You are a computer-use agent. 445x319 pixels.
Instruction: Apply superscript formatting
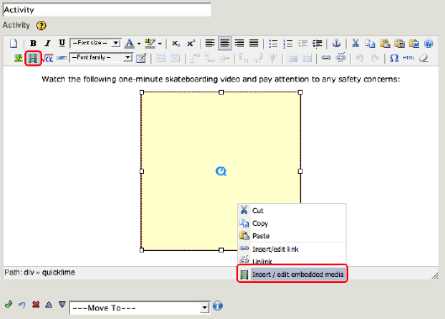click(x=191, y=44)
